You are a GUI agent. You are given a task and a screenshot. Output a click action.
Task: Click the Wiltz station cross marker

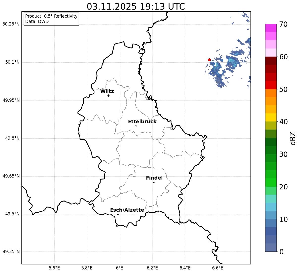109,95
